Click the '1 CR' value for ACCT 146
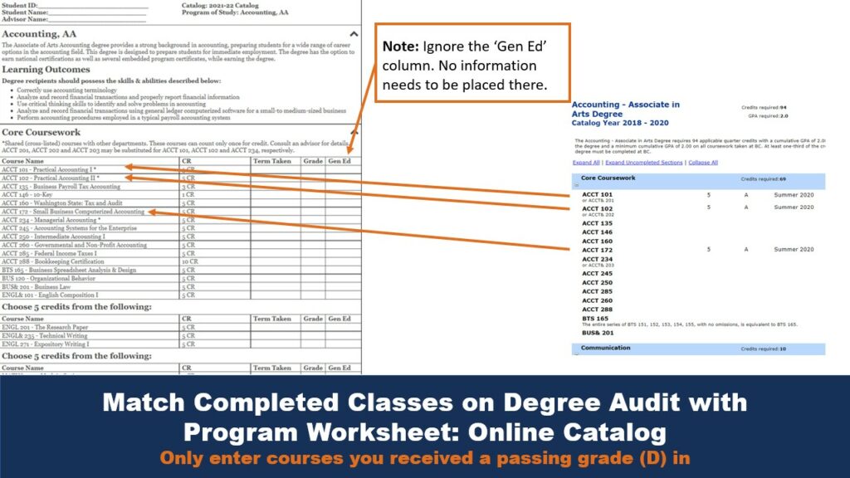 pos(188,194)
